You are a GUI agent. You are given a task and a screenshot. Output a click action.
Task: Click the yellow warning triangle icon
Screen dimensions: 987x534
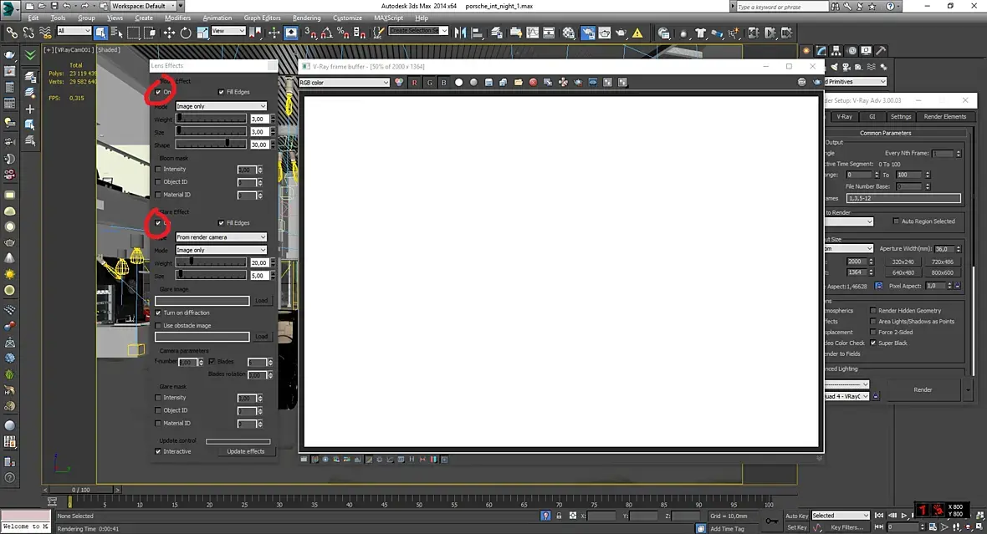click(x=637, y=33)
